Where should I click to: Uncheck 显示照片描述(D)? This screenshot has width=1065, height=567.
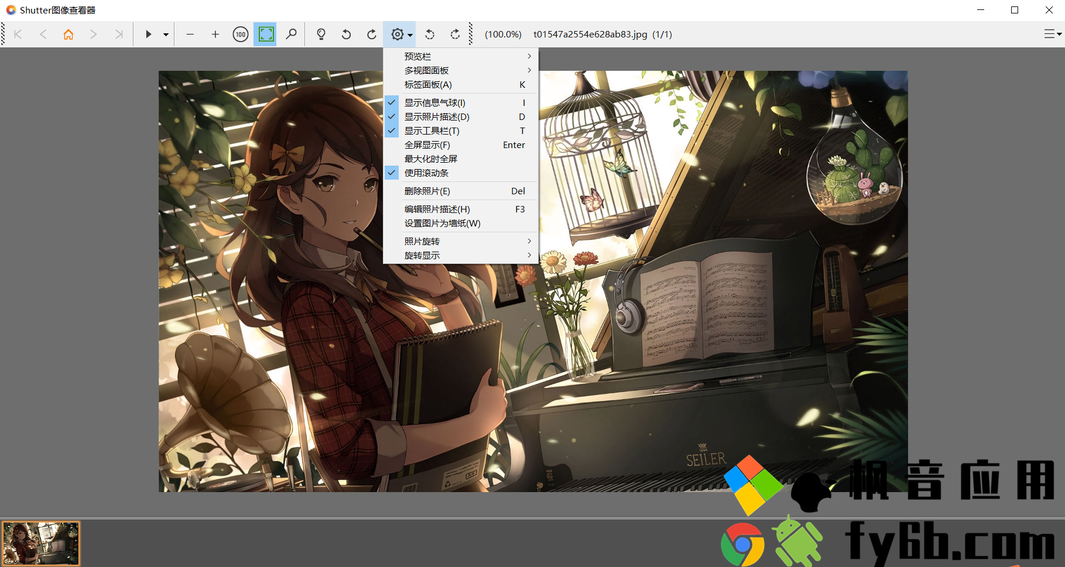[x=461, y=116]
